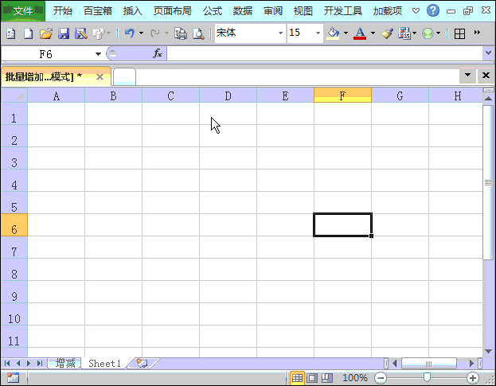Viewport: 496px width, 386px height.
Task: Apply red font color with A icon
Action: [360, 33]
